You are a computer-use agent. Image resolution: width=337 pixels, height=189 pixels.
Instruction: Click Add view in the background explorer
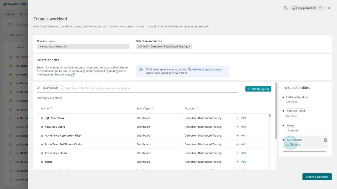tap(13, 35)
